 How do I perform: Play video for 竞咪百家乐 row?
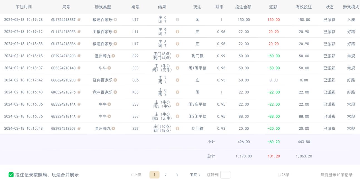click(x=115, y=92)
